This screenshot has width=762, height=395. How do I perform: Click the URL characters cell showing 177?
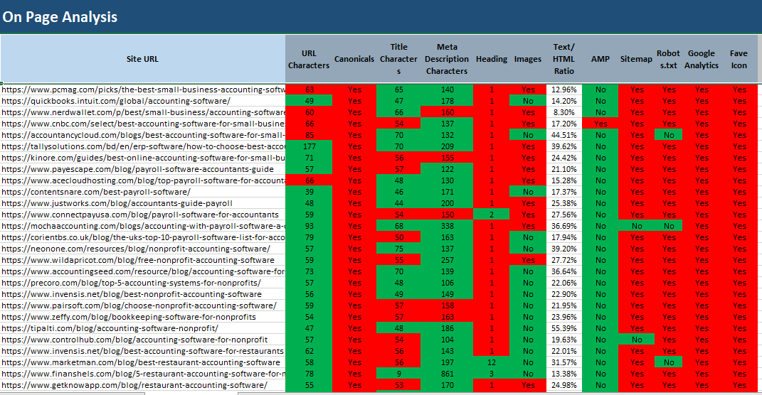(x=309, y=146)
